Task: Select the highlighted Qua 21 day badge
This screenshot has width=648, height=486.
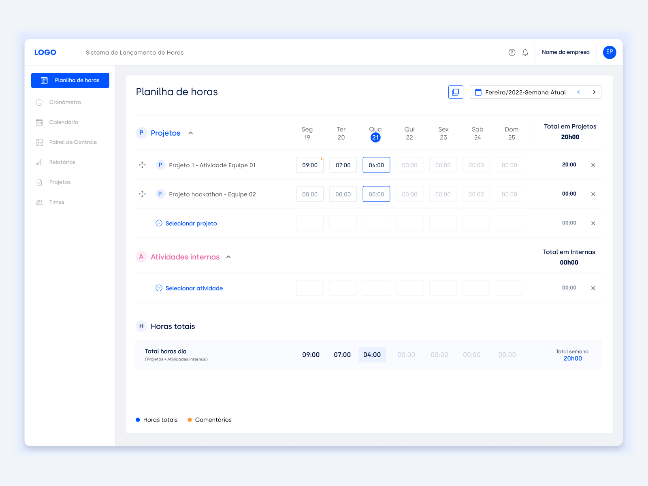Action: click(375, 137)
